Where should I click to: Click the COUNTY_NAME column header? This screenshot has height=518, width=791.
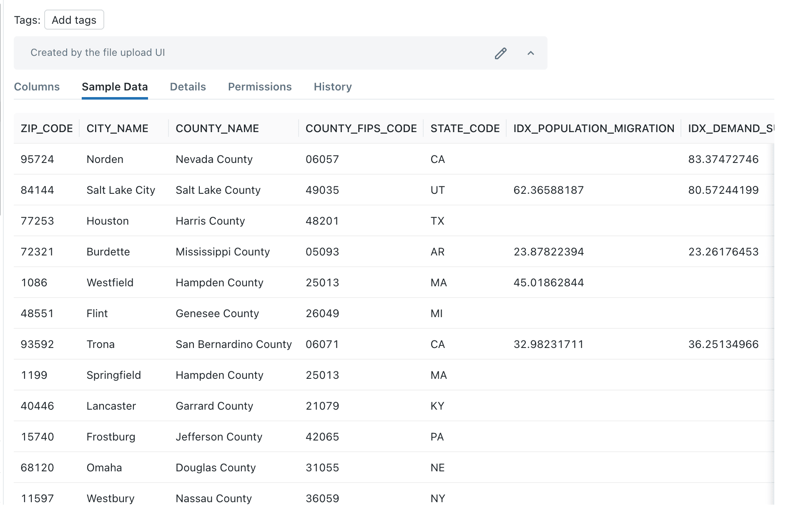[217, 128]
